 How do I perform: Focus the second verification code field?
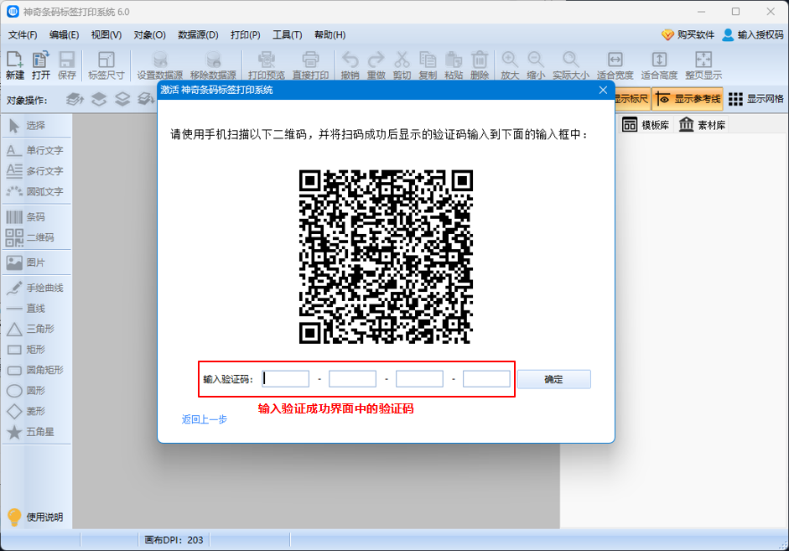point(352,379)
